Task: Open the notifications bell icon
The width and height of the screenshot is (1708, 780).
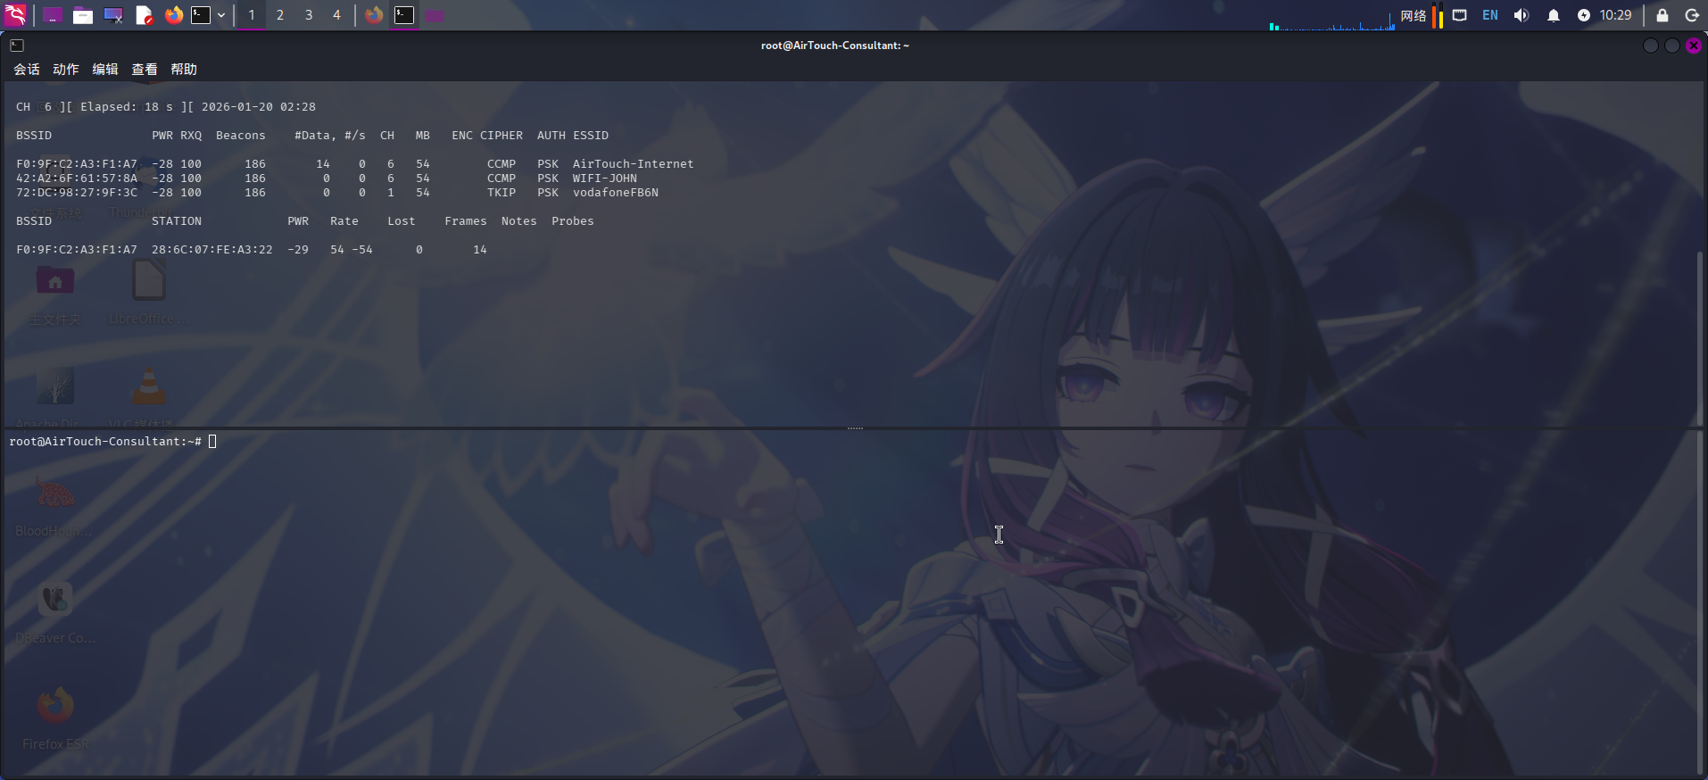Action: coord(1554,15)
